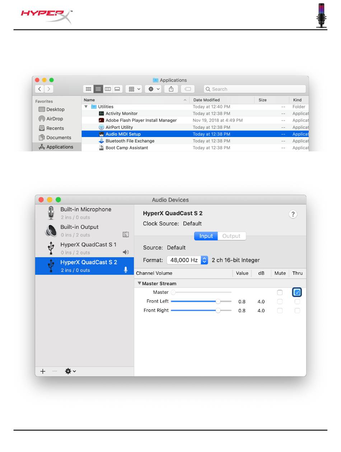This screenshot has height=452, width=341.
Task: Open the Format sample rate dropdown
Action: point(187,260)
